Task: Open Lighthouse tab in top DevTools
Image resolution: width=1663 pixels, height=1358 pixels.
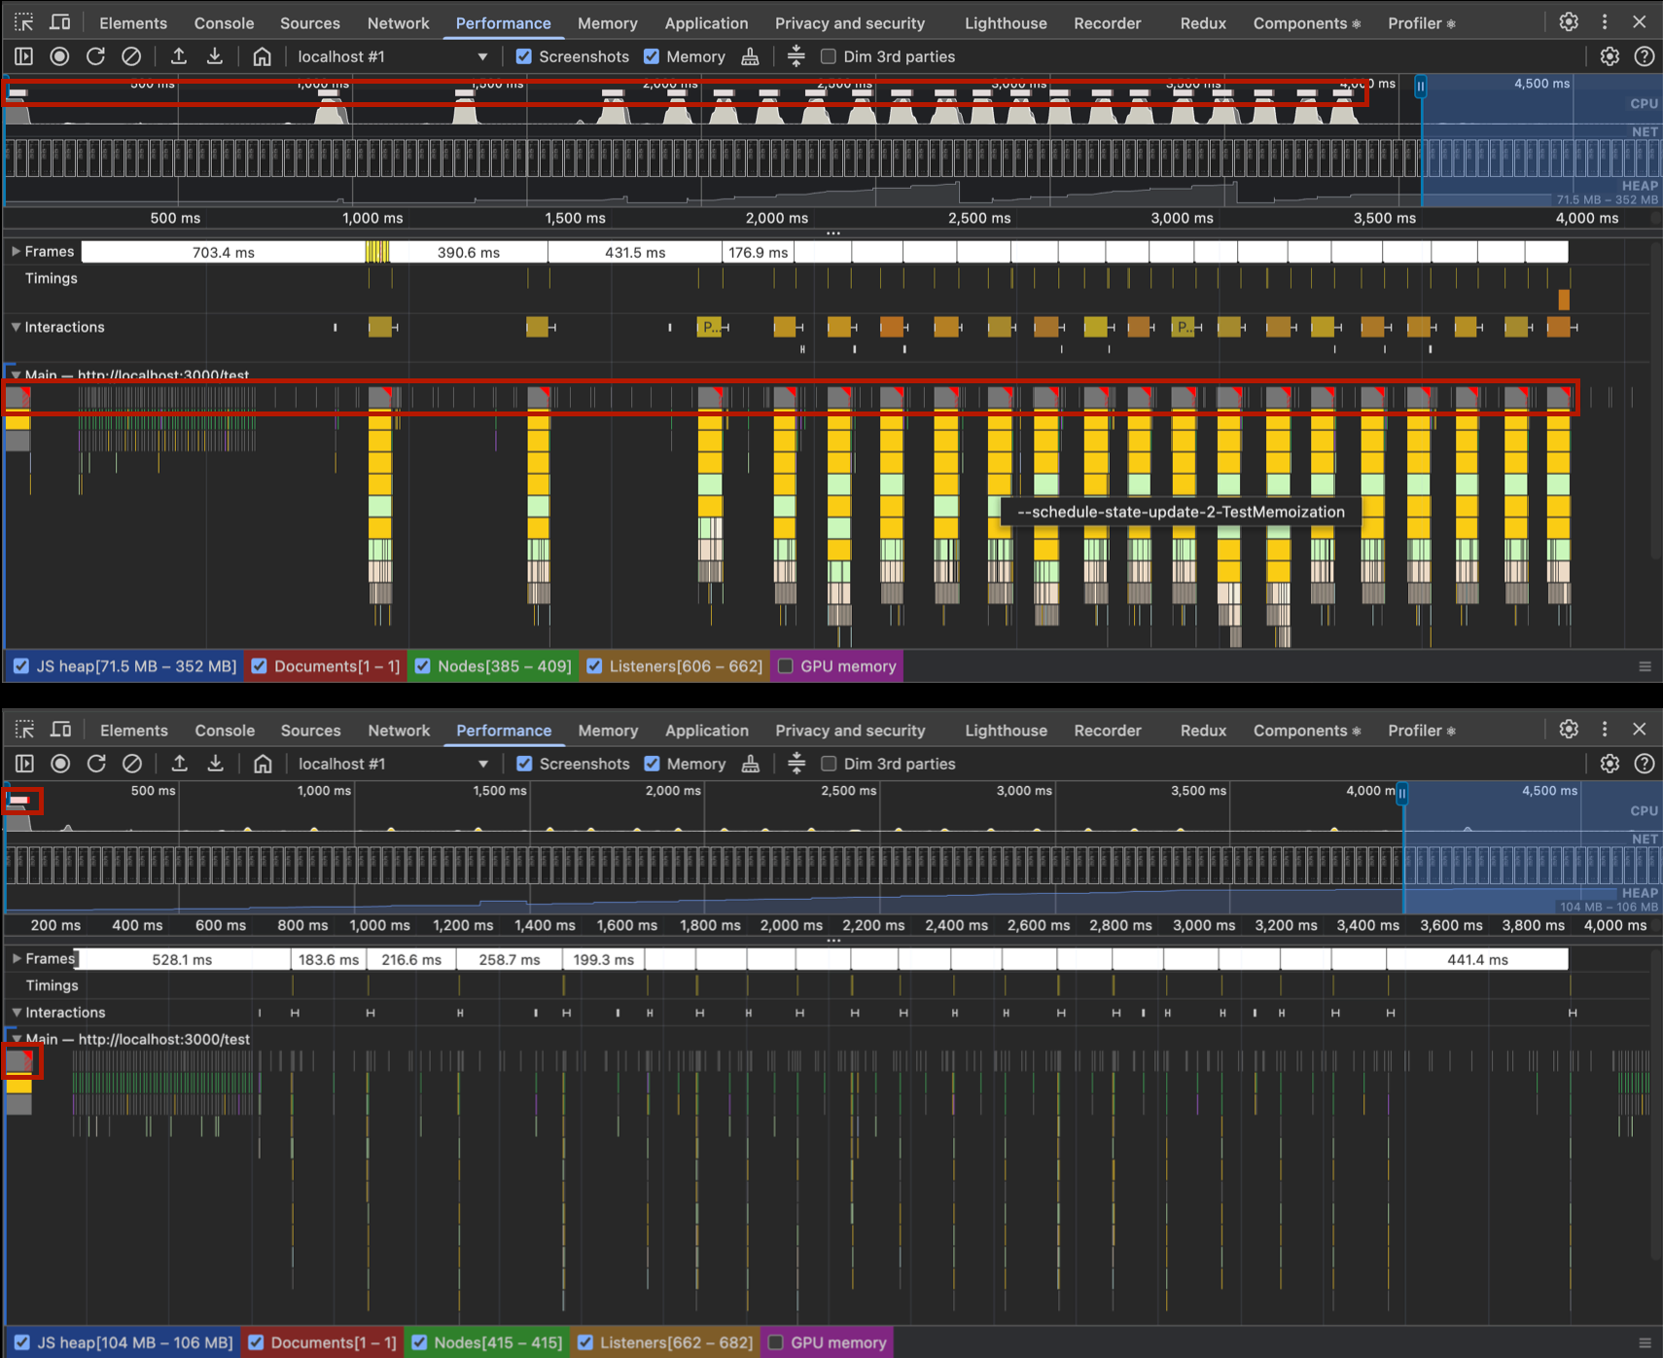Action: click(1006, 22)
